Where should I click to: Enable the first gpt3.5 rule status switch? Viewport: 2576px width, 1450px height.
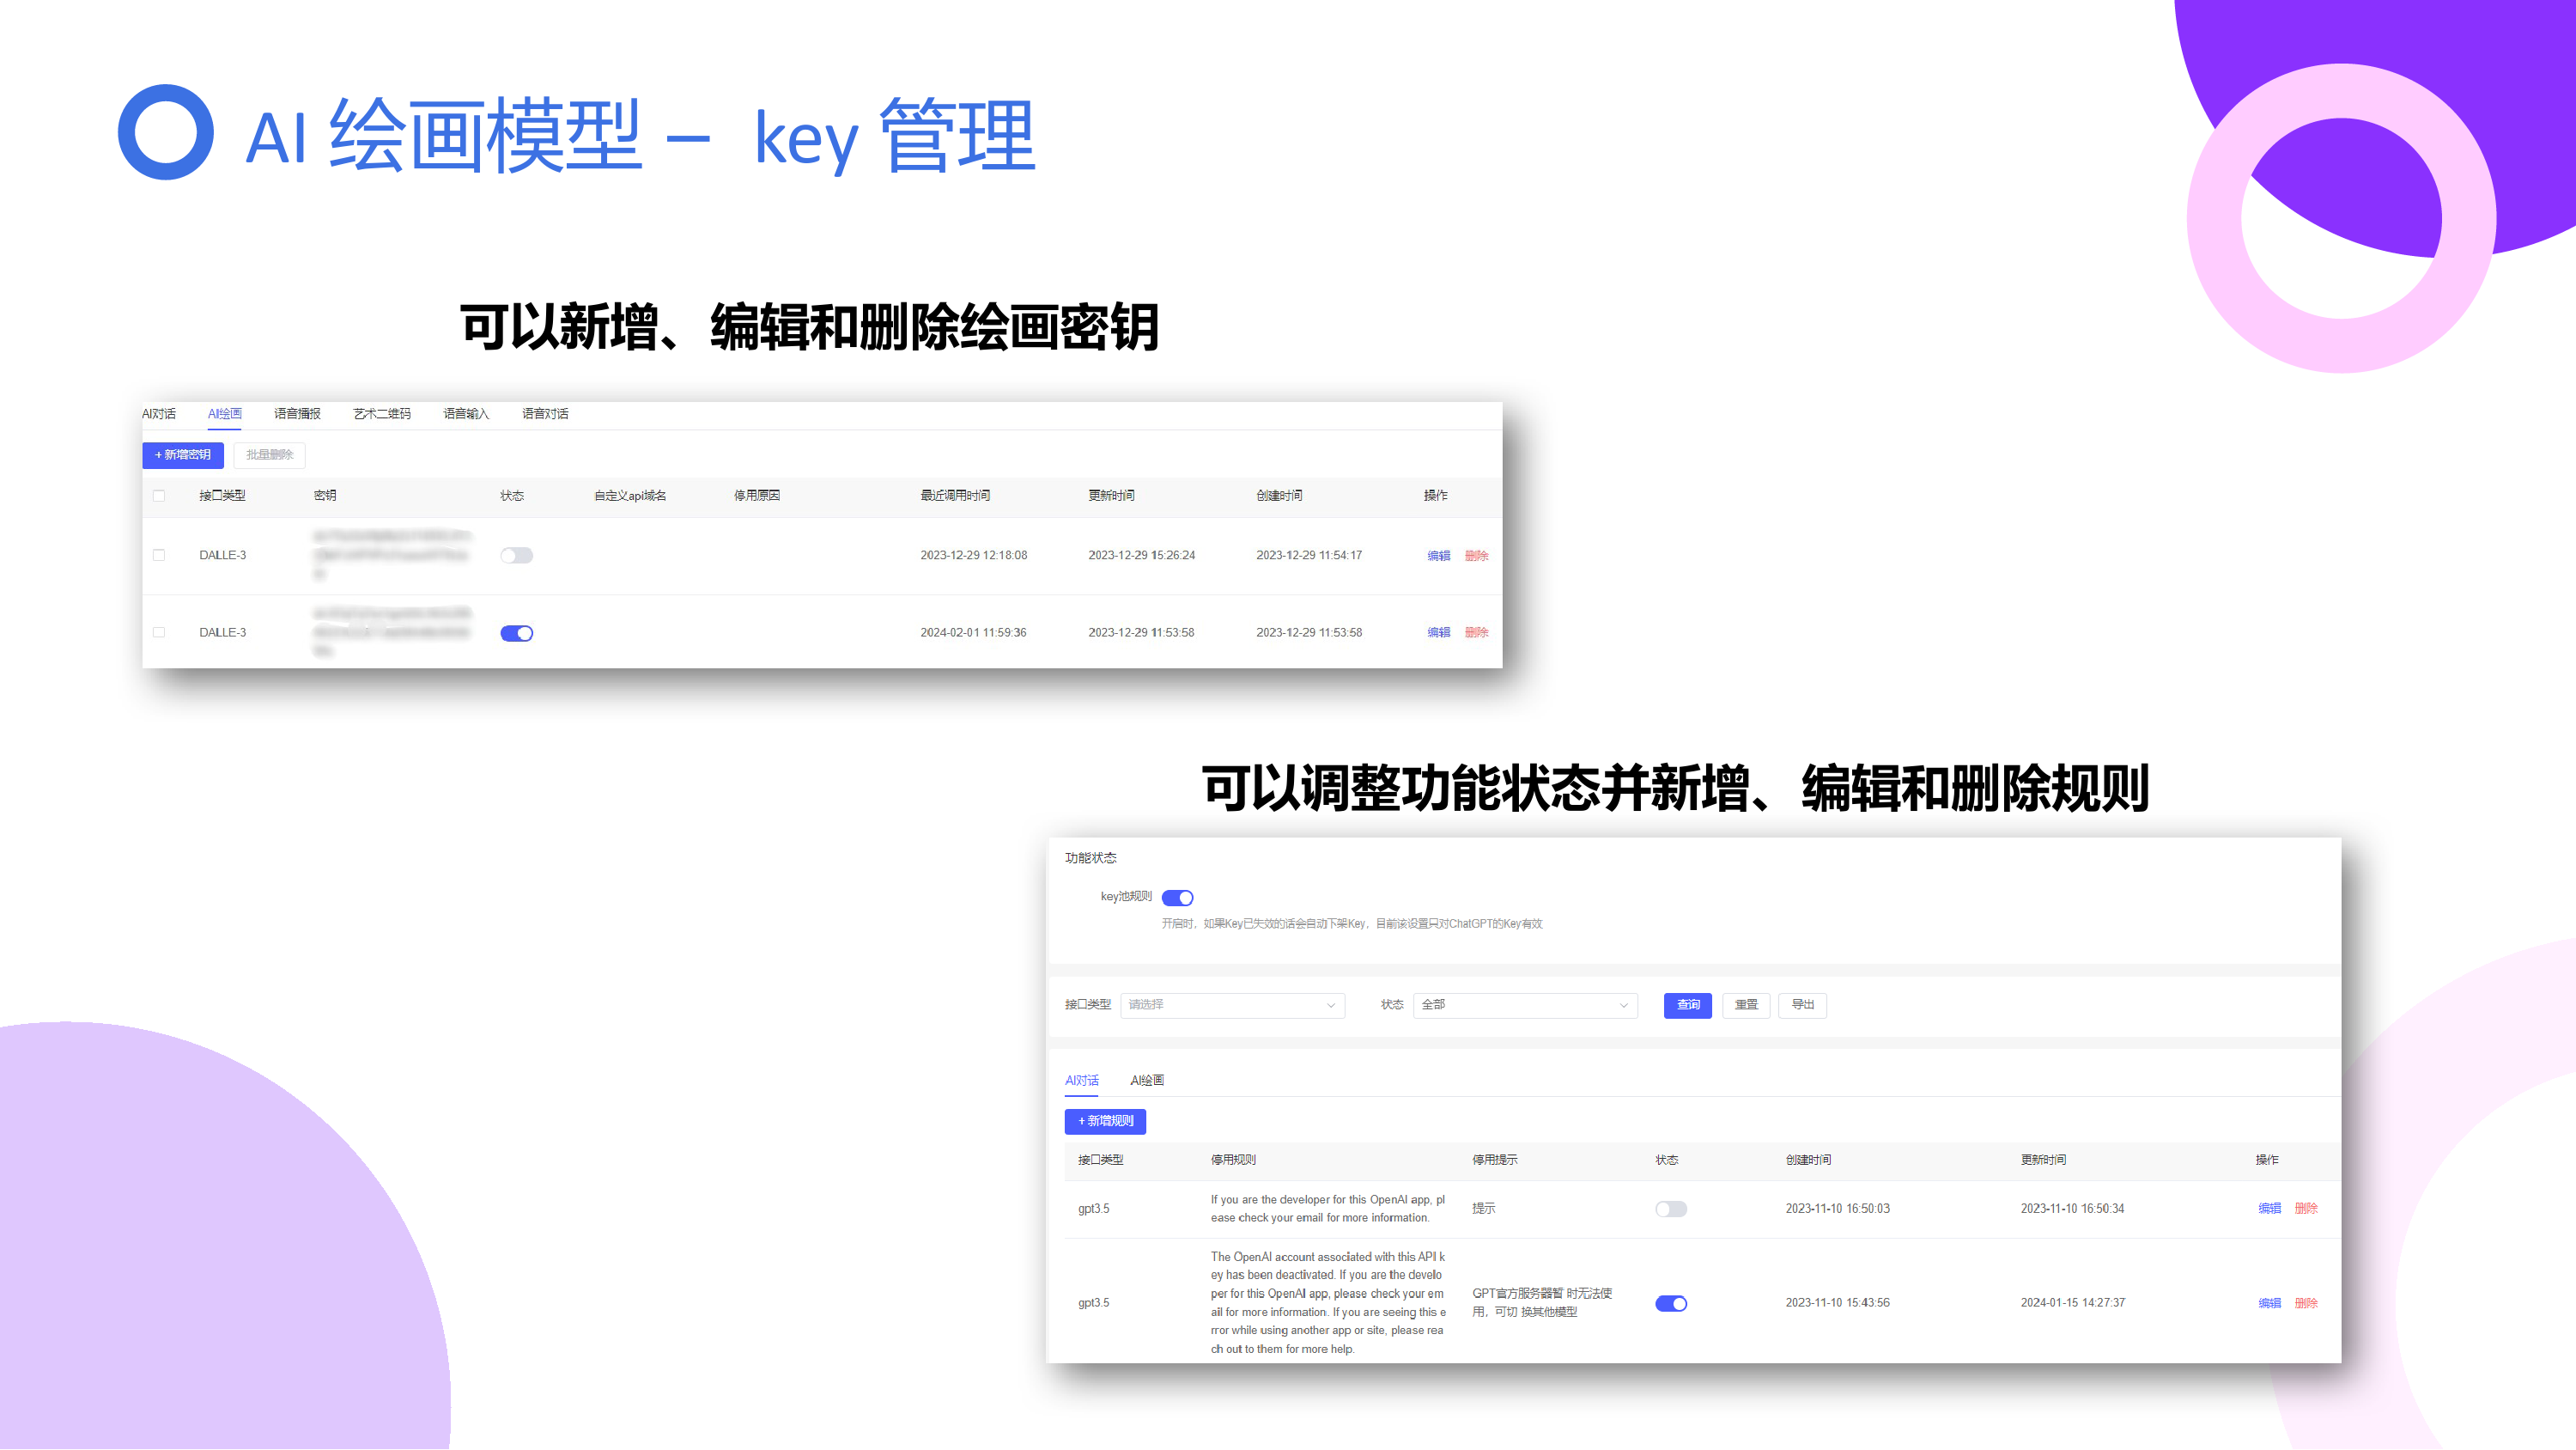pos(1670,1209)
